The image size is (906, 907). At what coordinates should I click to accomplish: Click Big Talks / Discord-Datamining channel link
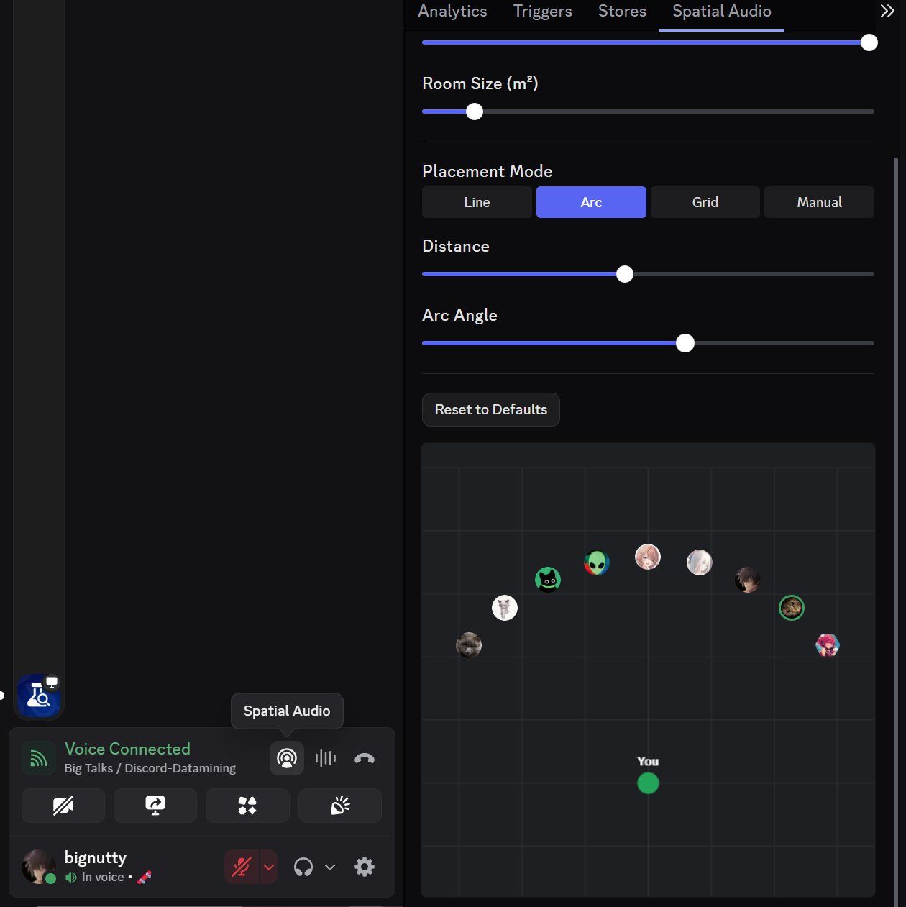[150, 768]
